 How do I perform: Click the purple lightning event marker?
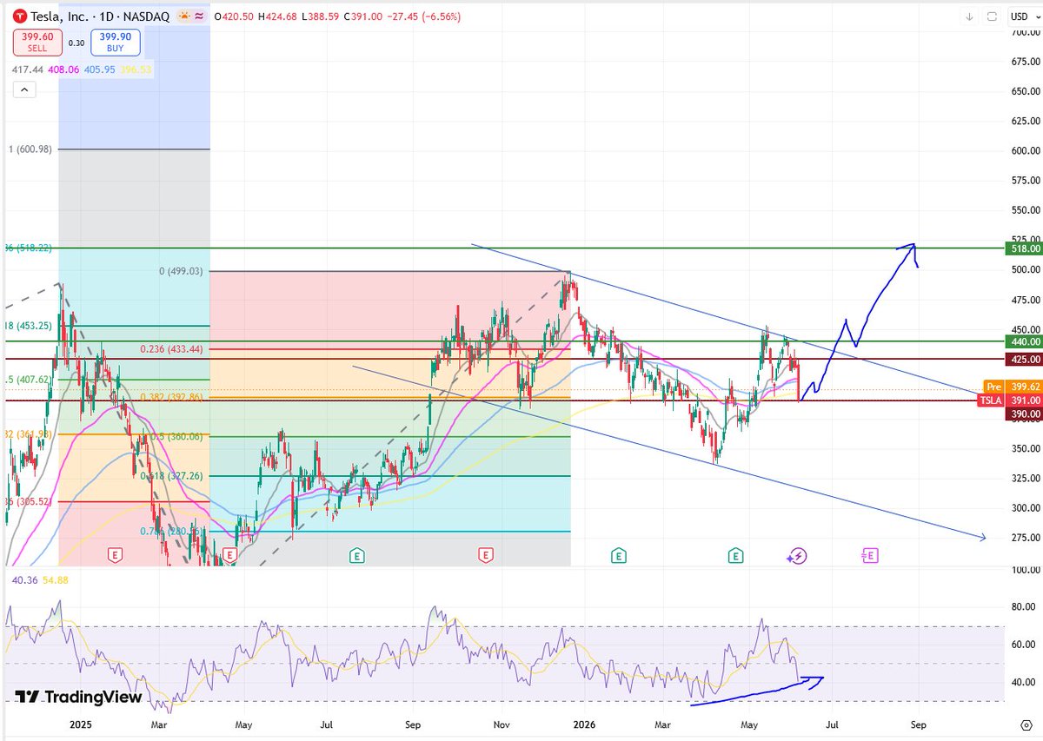796,556
